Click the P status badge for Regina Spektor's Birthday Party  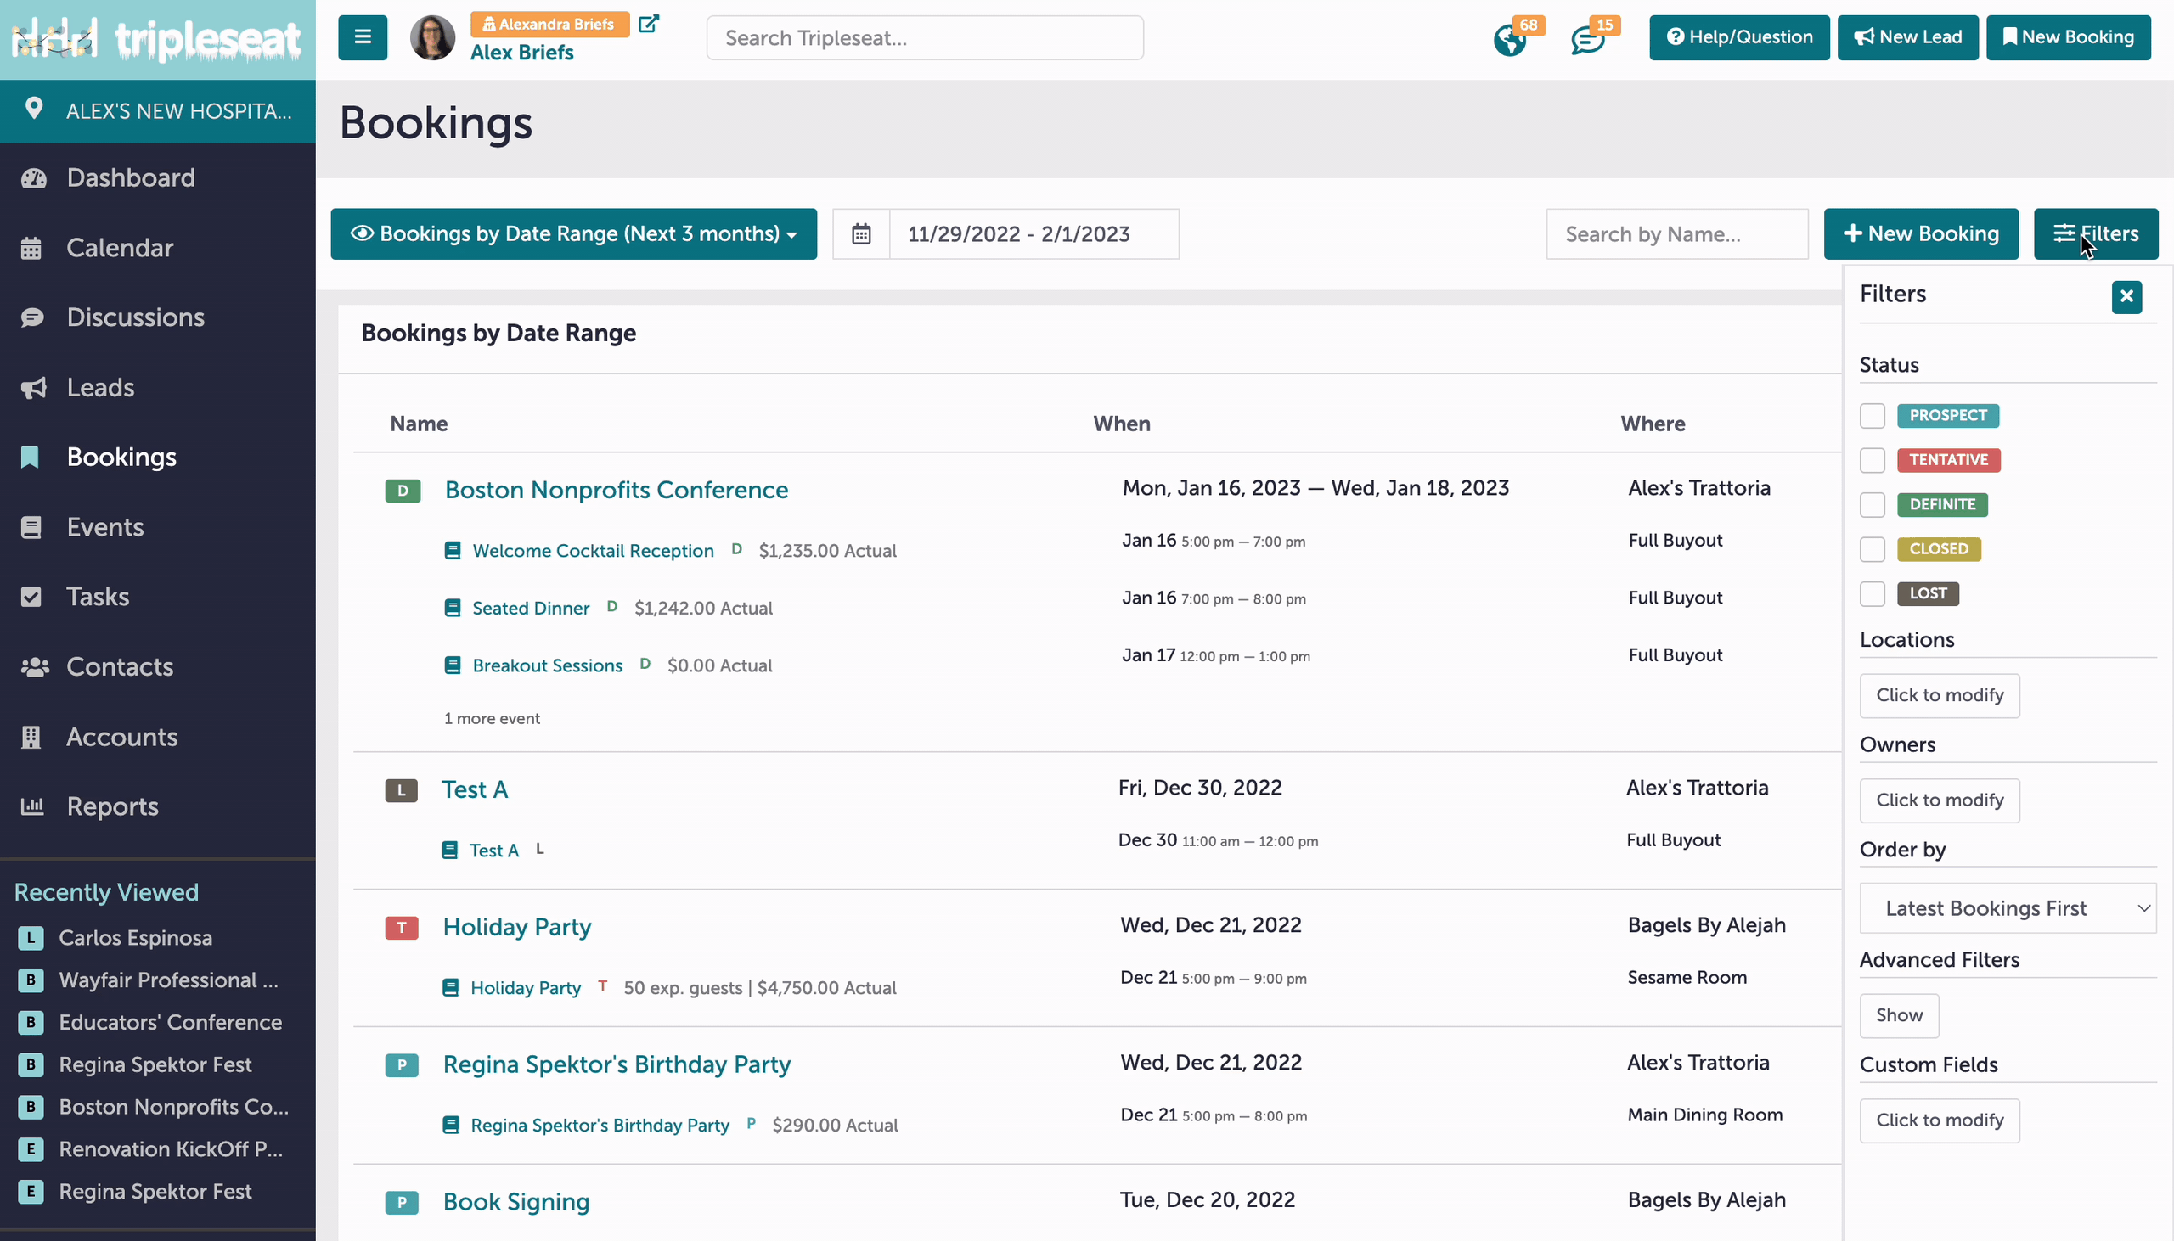tap(402, 1064)
